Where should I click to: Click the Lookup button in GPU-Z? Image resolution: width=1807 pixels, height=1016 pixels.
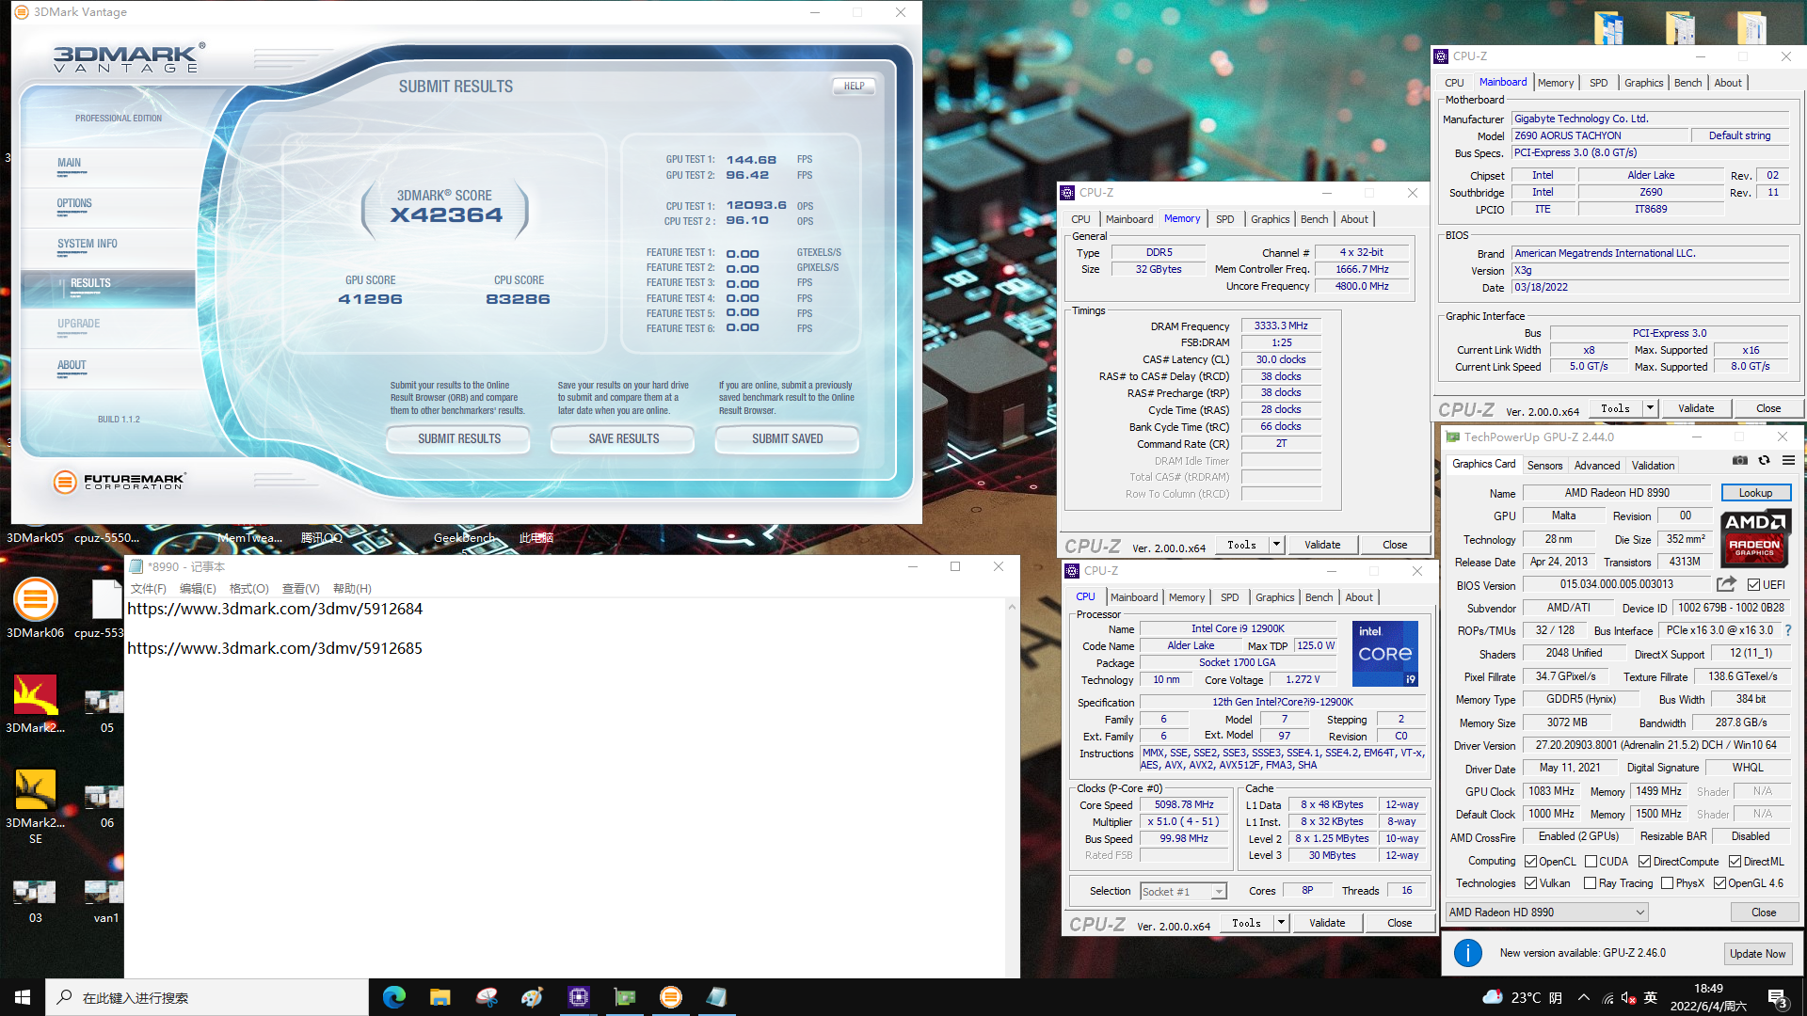(1755, 493)
